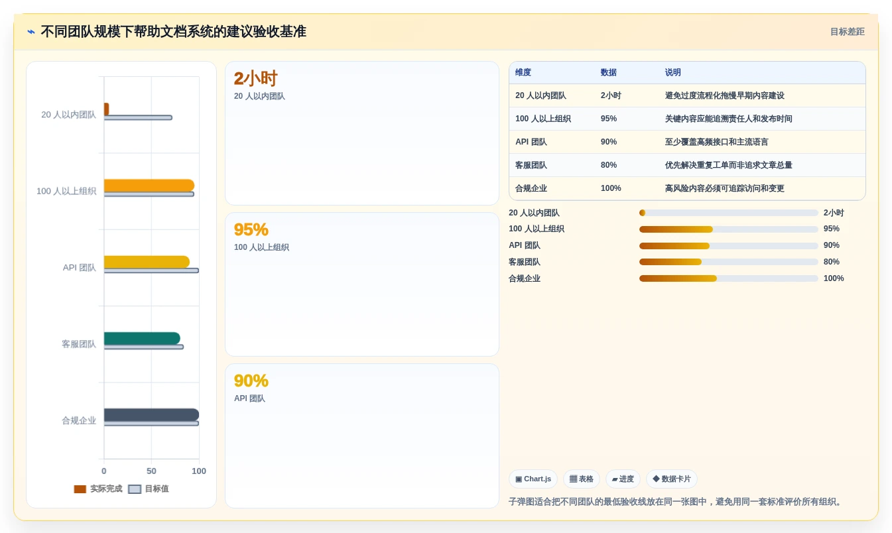The width and height of the screenshot is (892, 533).
Task: Click the 100% value in table
Action: tap(611, 189)
